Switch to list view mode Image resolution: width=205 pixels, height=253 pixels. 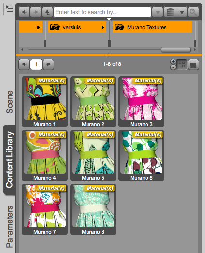point(193,64)
